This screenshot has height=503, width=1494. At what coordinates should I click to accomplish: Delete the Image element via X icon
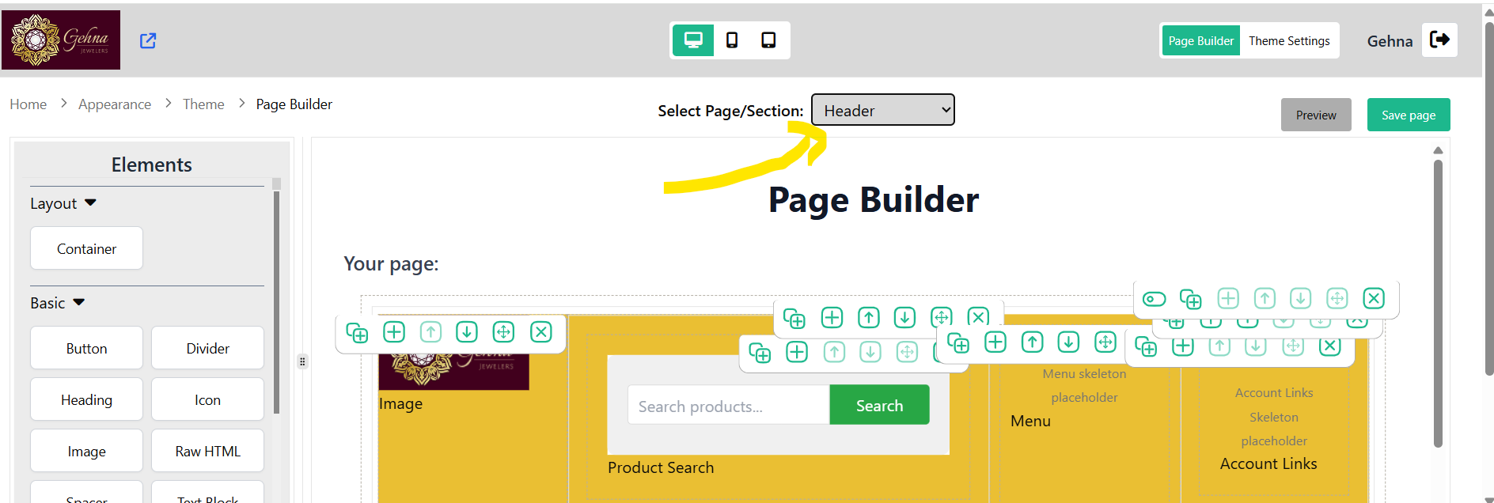pyautogui.click(x=541, y=331)
